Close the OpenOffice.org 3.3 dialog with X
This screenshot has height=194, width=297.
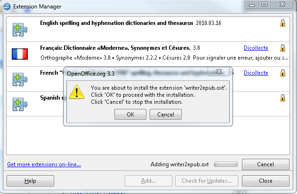coord(219,71)
